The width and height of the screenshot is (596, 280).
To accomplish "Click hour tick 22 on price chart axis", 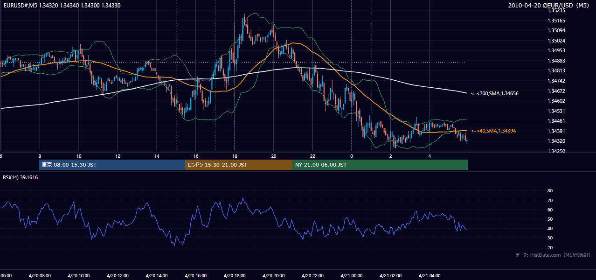I will [x=312, y=156].
